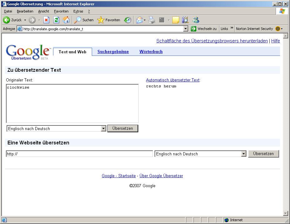Viewport: 290px width, 224px height.
Task: Click the translated text rechts herum
Action: tap(161, 86)
